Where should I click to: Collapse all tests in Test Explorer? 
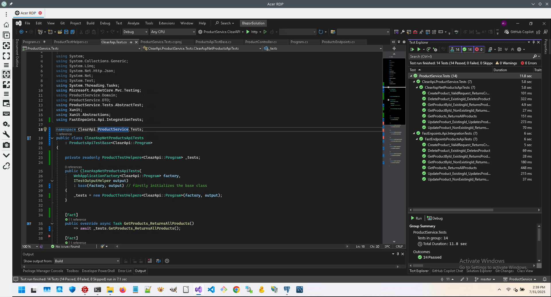[x=513, y=49]
